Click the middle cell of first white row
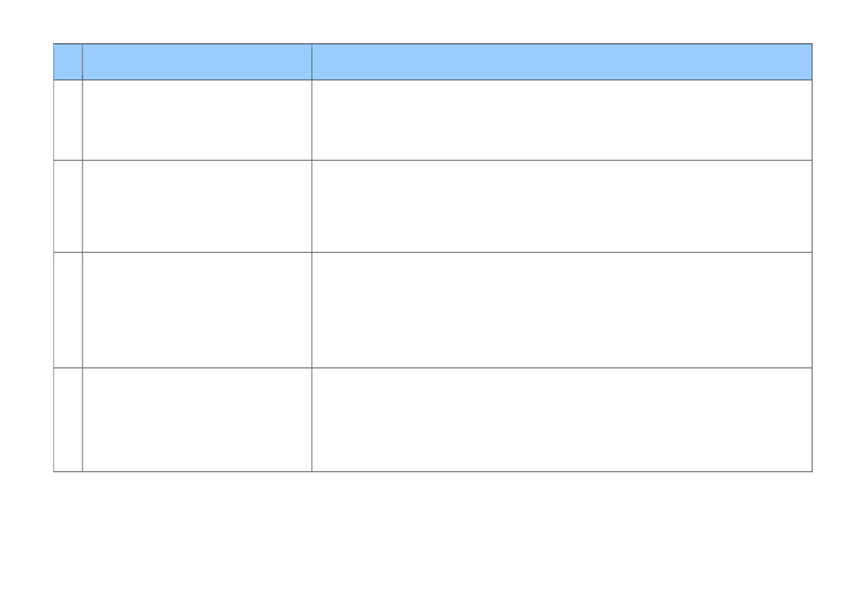Viewport: 861px width, 609px height. [x=197, y=120]
